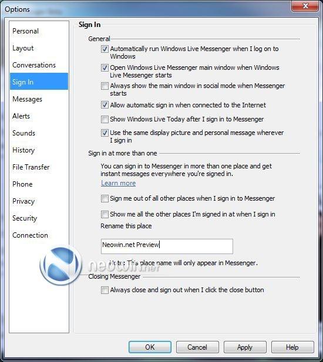This screenshot has height=362, width=323.
Task: Open the Personal options category
Action: 39,31
